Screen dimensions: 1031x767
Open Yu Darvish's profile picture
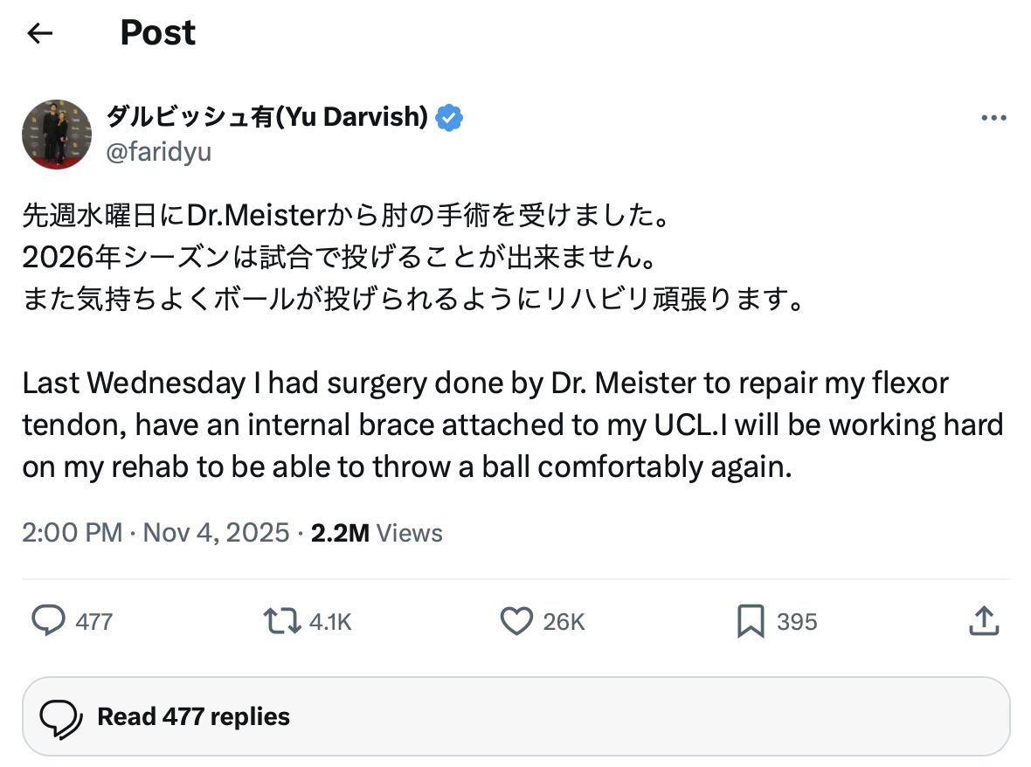click(57, 134)
